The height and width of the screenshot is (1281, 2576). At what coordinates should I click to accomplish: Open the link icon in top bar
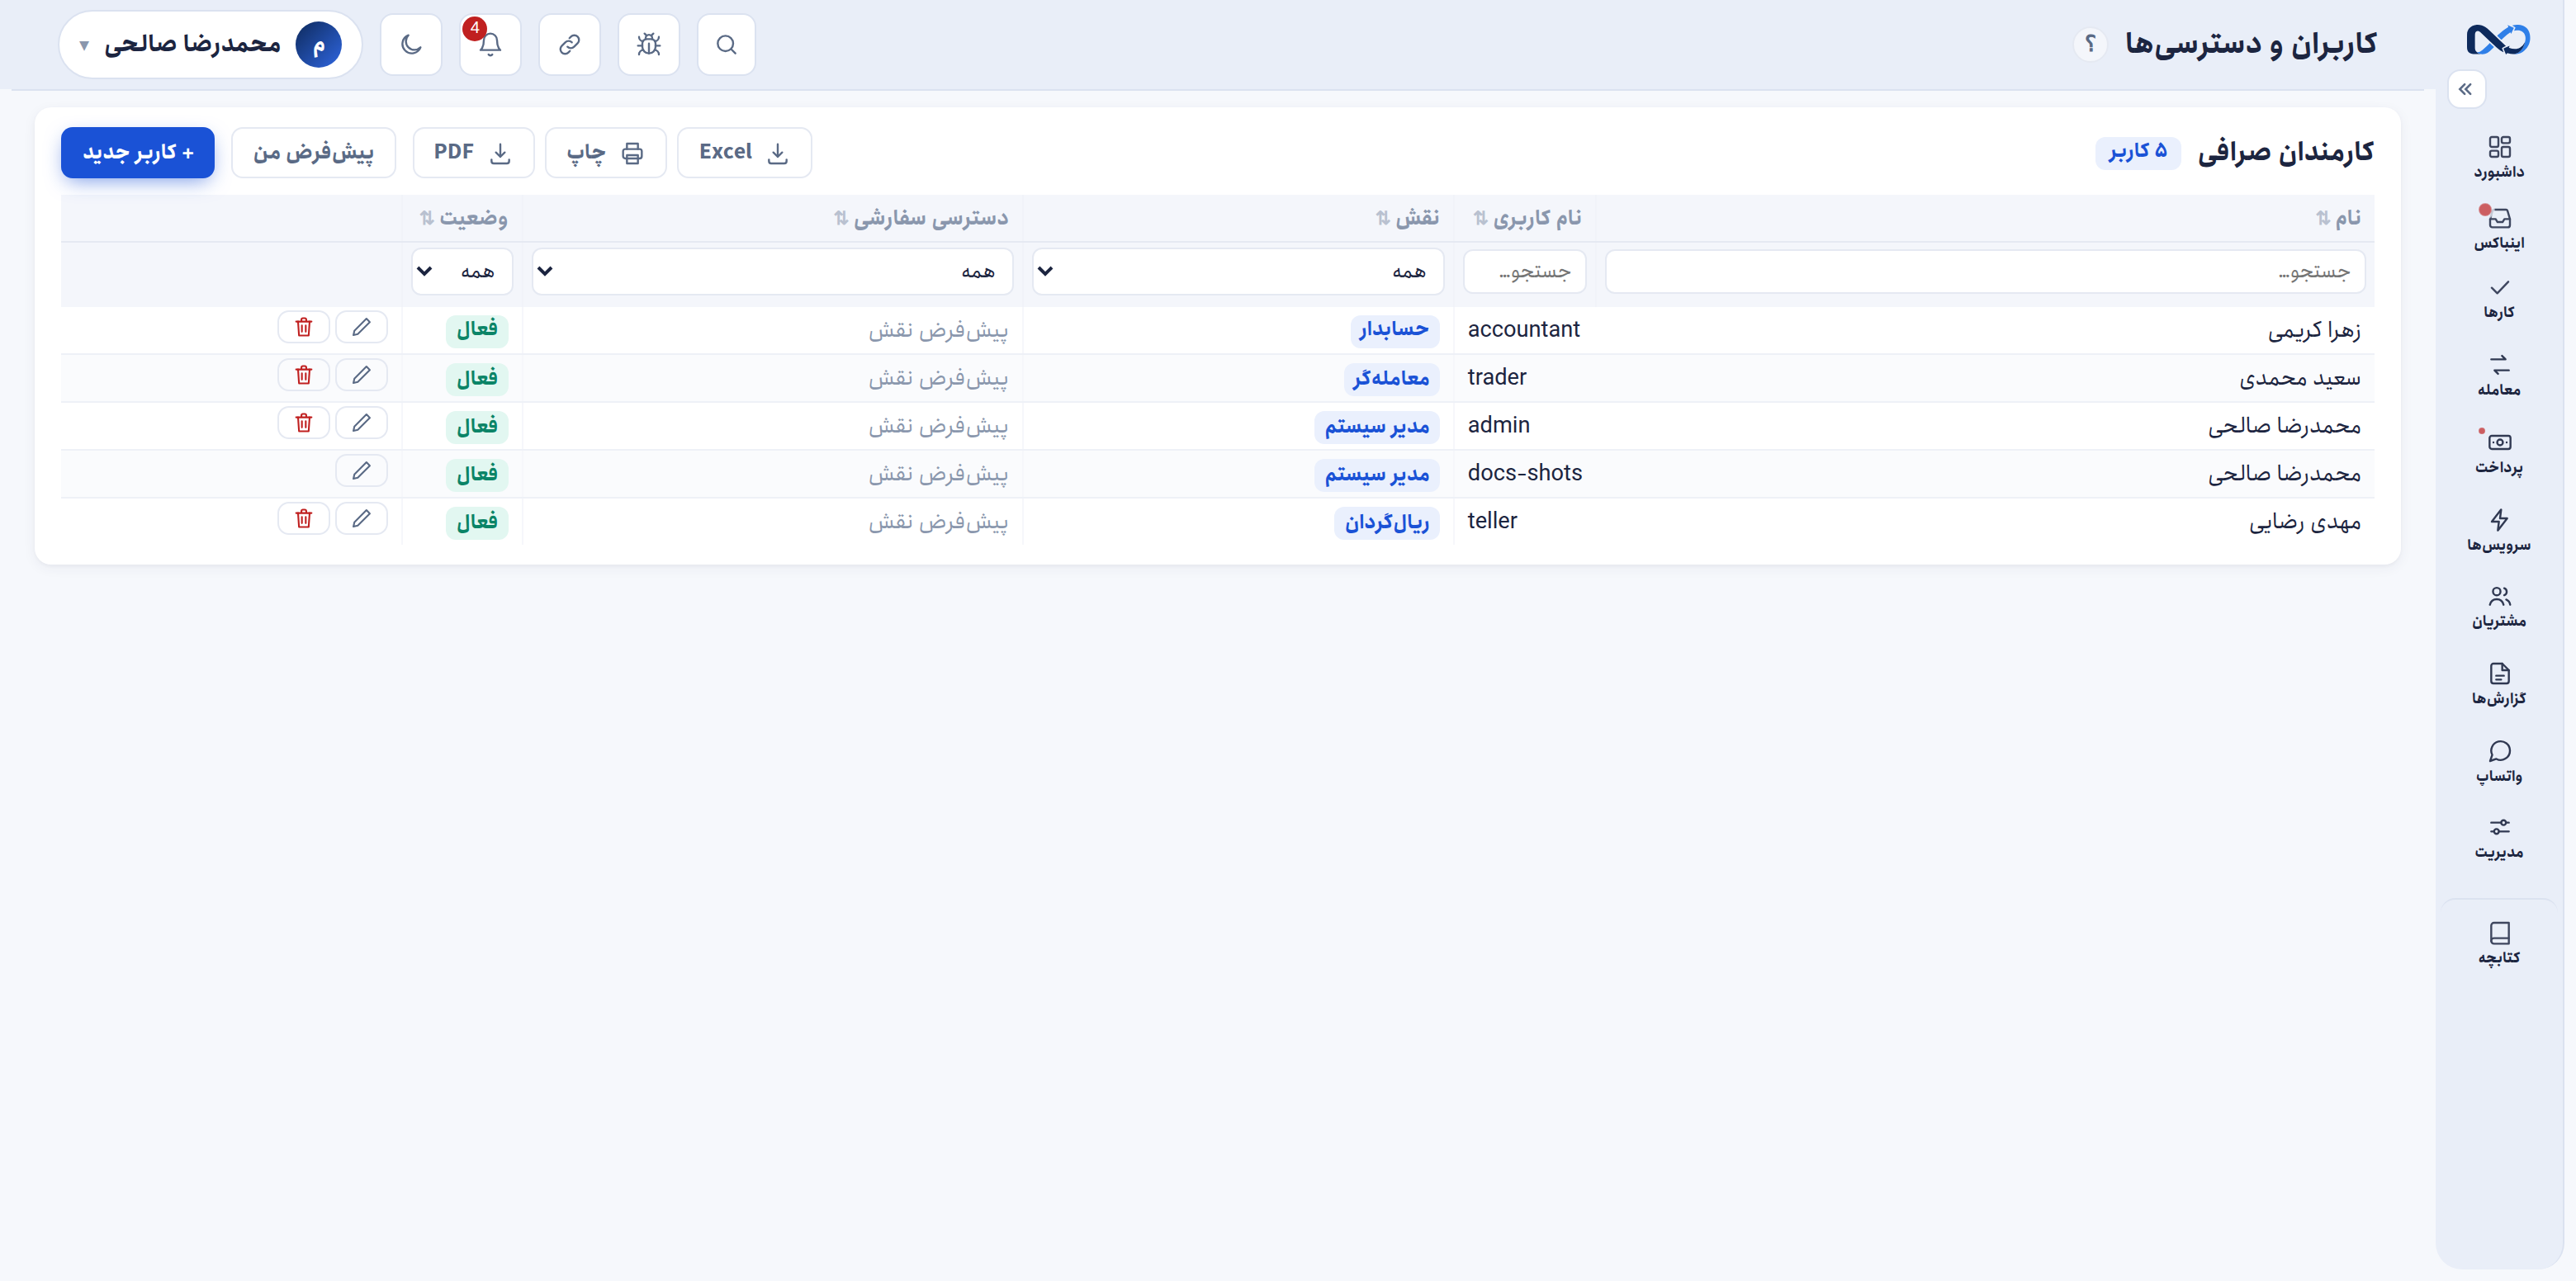point(569,45)
